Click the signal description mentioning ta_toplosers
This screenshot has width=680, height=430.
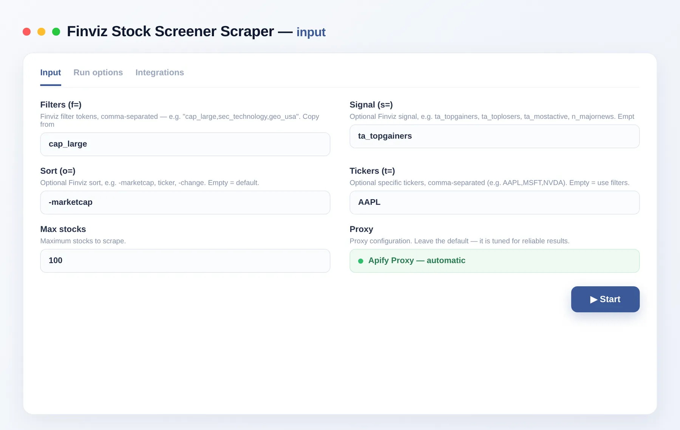[492, 117]
